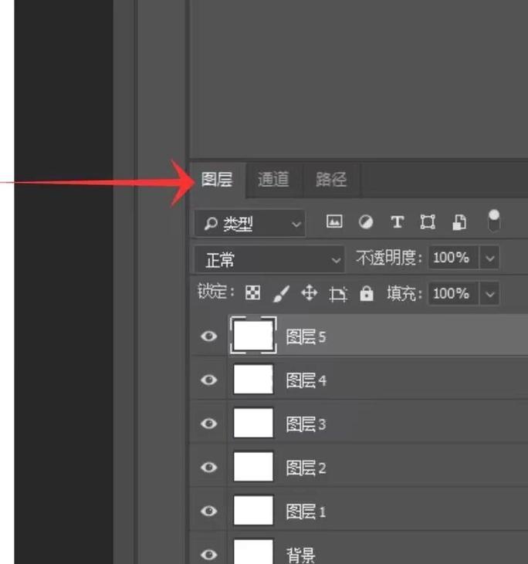Filter layers by adjustment layers icon

[x=366, y=222]
